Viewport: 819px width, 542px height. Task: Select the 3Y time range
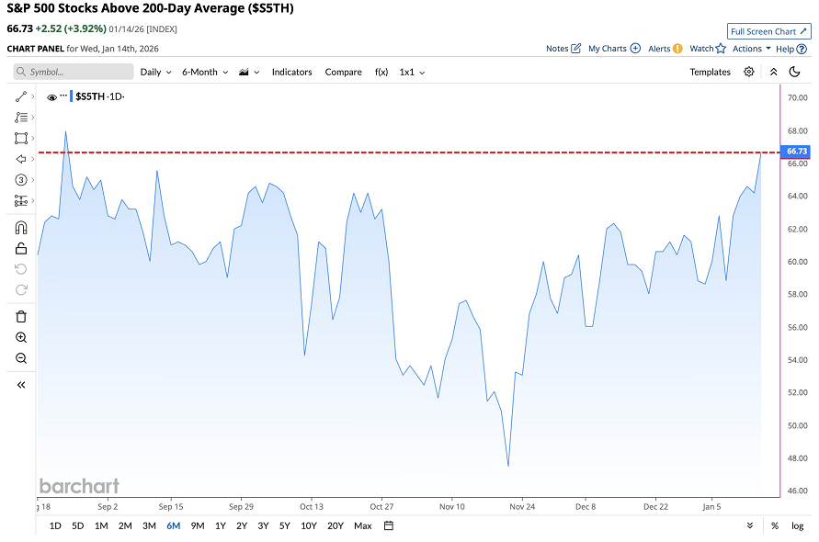pos(263,525)
